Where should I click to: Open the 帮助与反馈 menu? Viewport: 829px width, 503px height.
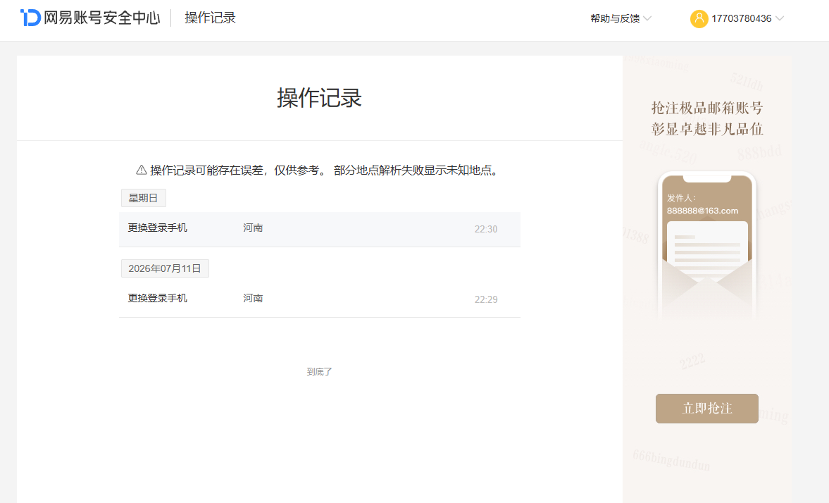tap(621, 18)
